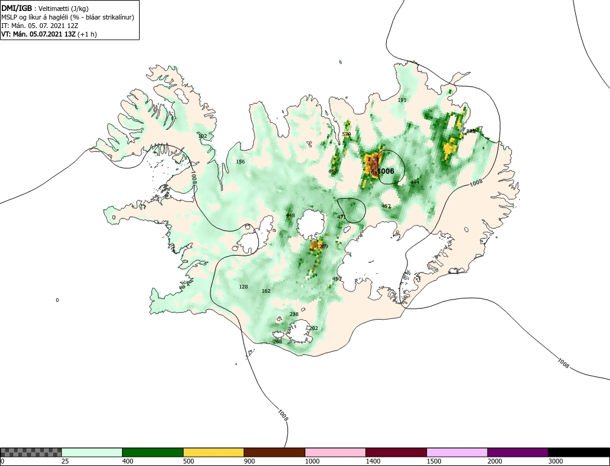Click the yellow 500–900 legend swatch
Viewport: 610px width, 466px height.
pyautogui.click(x=213, y=452)
